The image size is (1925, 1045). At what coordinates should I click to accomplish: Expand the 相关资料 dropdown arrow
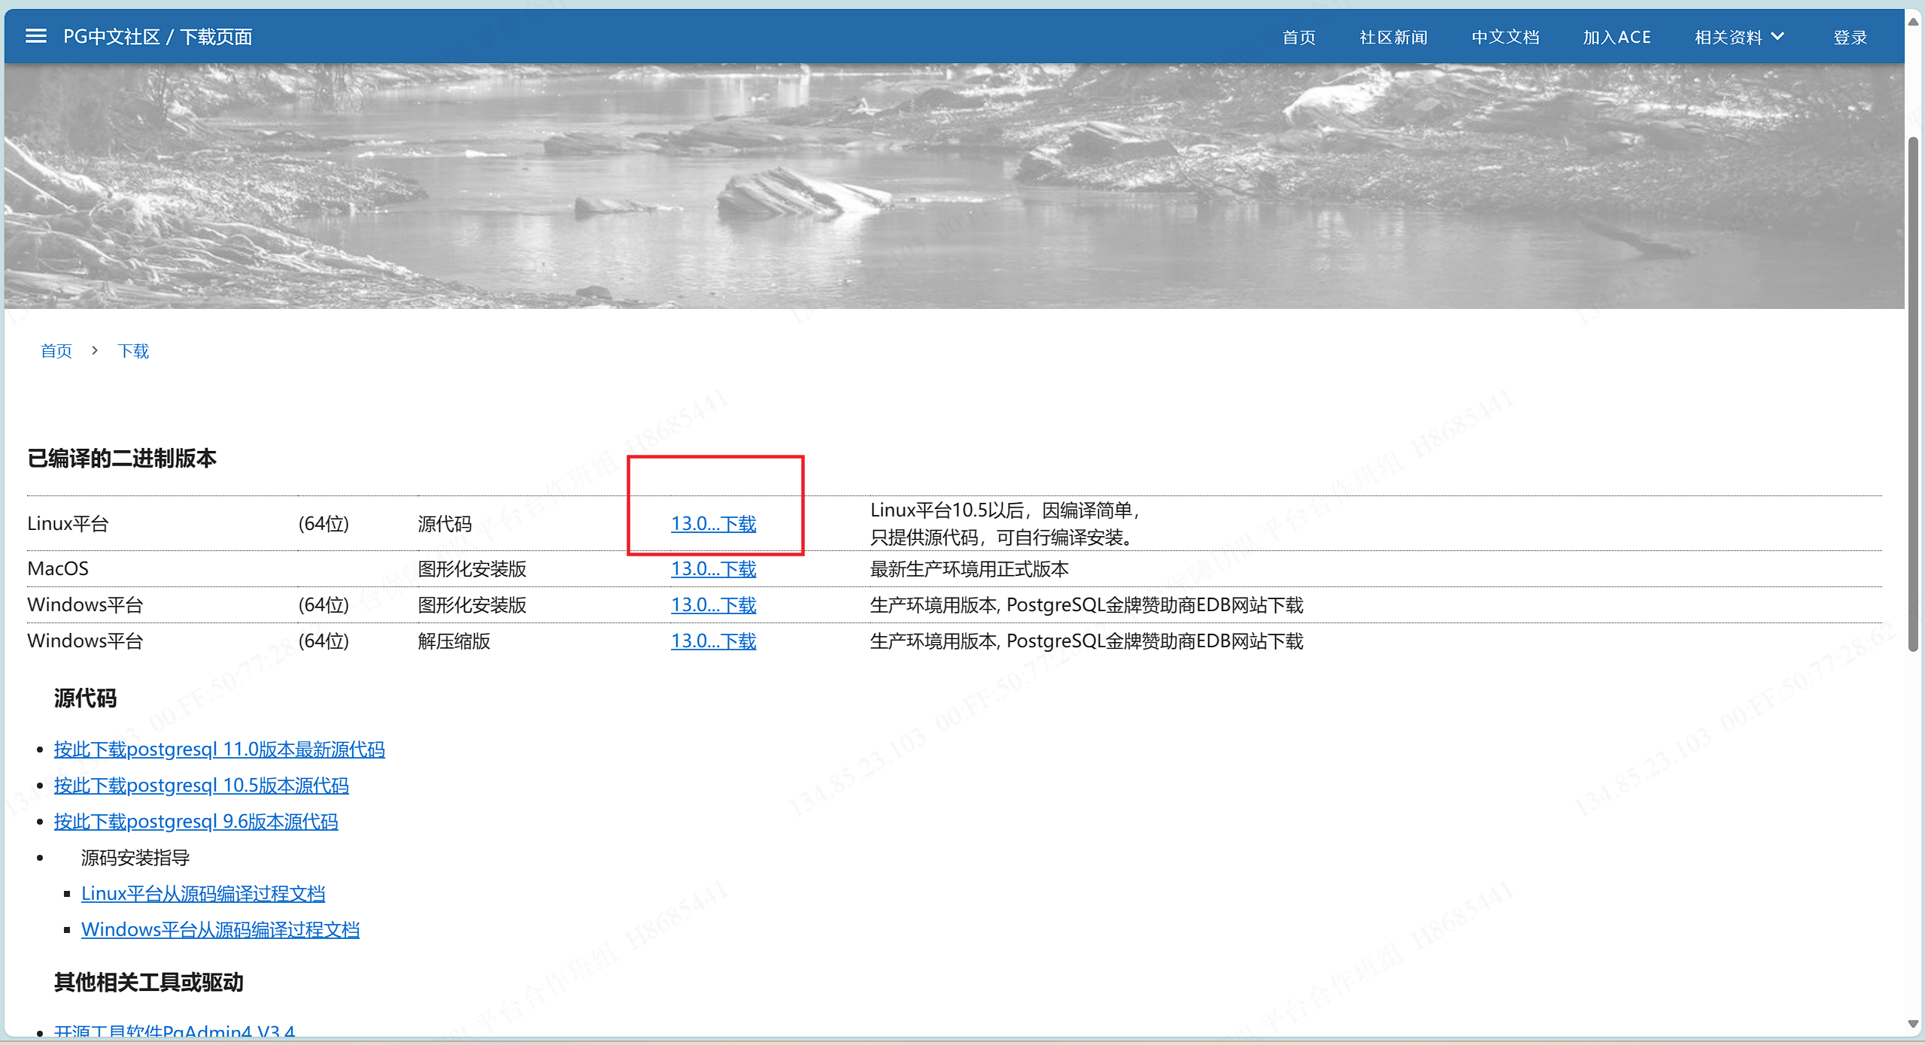(x=1778, y=36)
